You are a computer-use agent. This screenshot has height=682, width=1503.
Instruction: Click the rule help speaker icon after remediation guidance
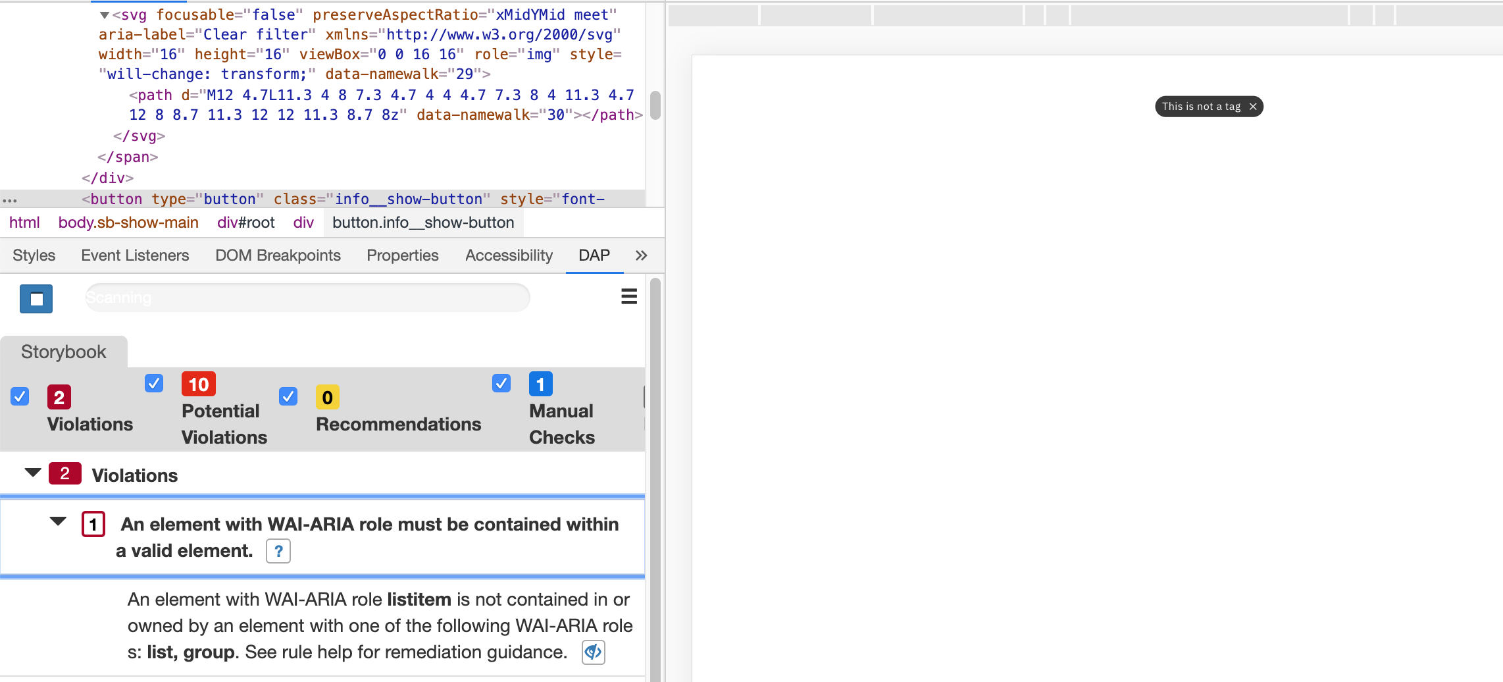tap(592, 652)
